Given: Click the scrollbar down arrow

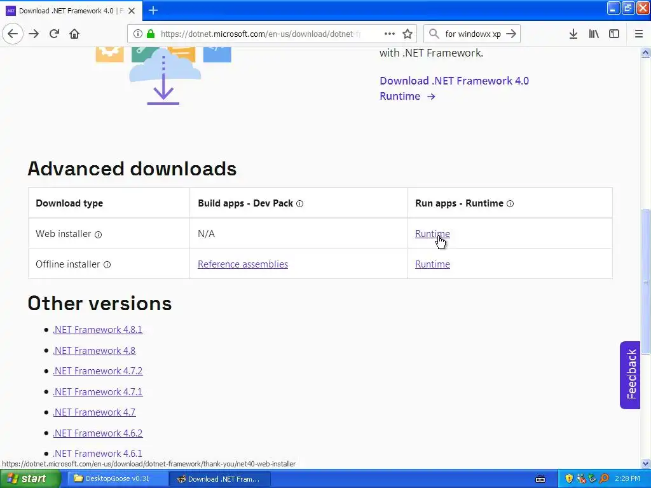Looking at the screenshot, I should (x=645, y=463).
